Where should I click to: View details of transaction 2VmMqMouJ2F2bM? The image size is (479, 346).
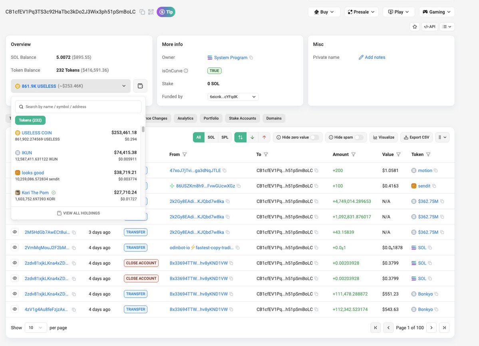click(x=15, y=247)
